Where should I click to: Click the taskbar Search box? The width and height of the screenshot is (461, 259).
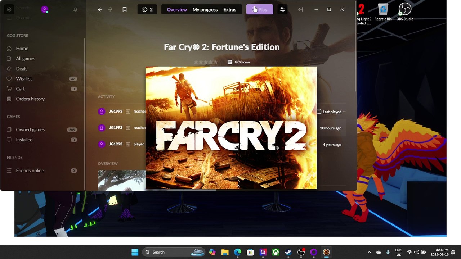pos(174,252)
